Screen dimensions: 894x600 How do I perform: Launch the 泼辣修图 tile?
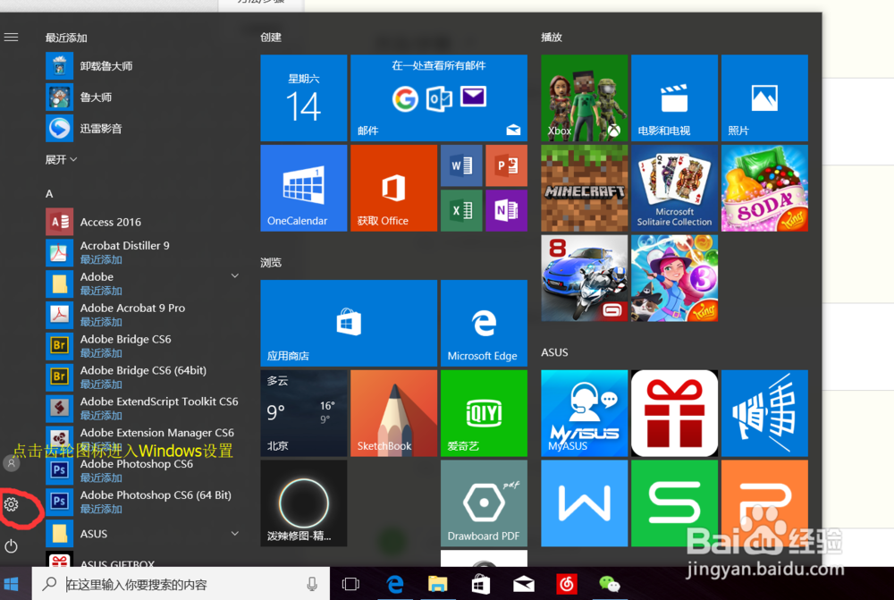(303, 503)
